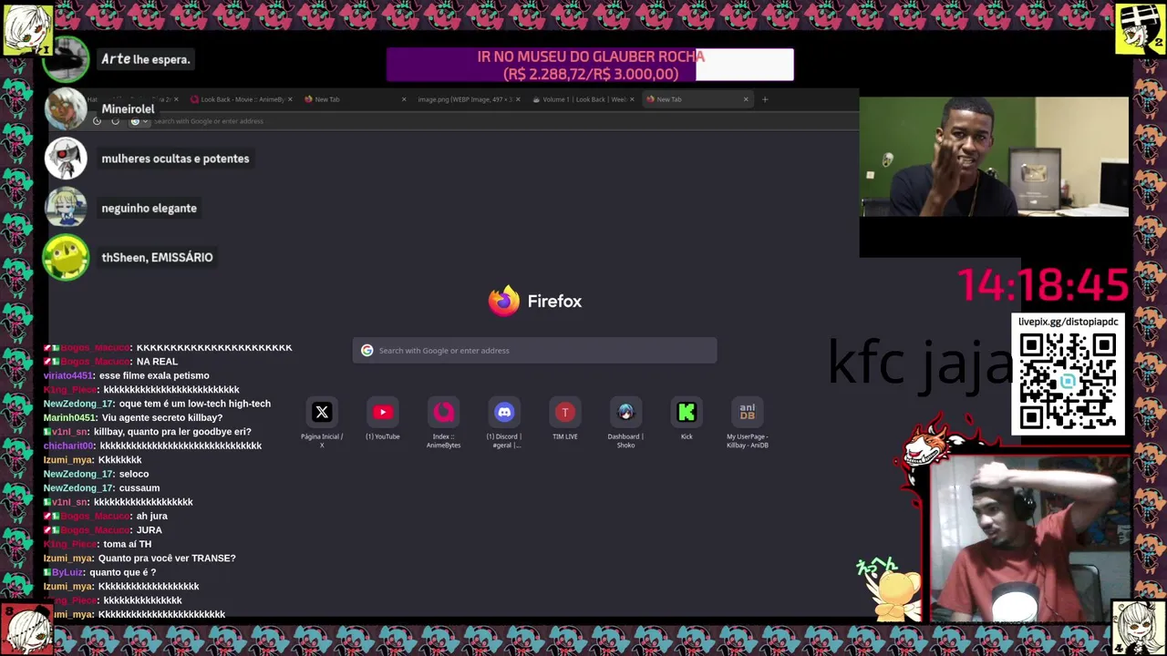This screenshot has height=656, width=1167.
Task: Click user 'neguinho elegante'
Action: 149,209
